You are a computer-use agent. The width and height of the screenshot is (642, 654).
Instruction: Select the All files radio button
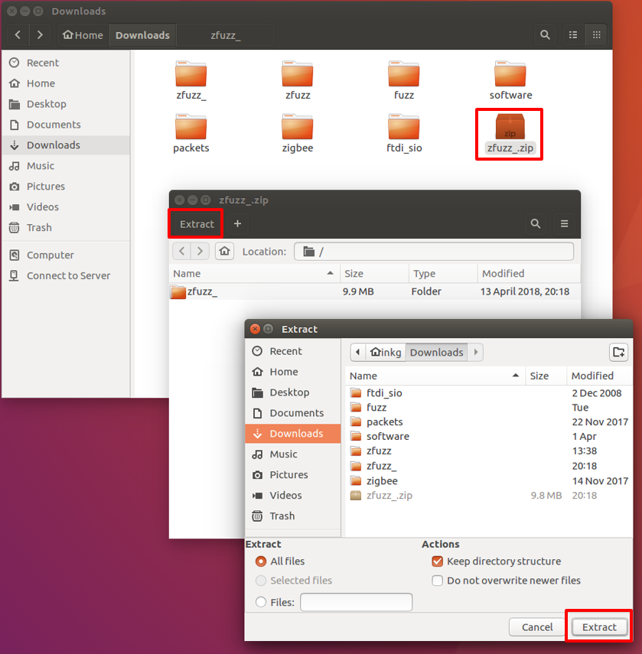(x=262, y=561)
